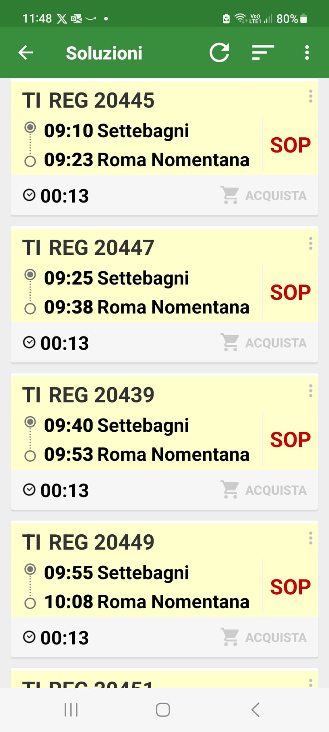Refresh the Soluzioni results
Screen dimensions: 329x732
(219, 53)
